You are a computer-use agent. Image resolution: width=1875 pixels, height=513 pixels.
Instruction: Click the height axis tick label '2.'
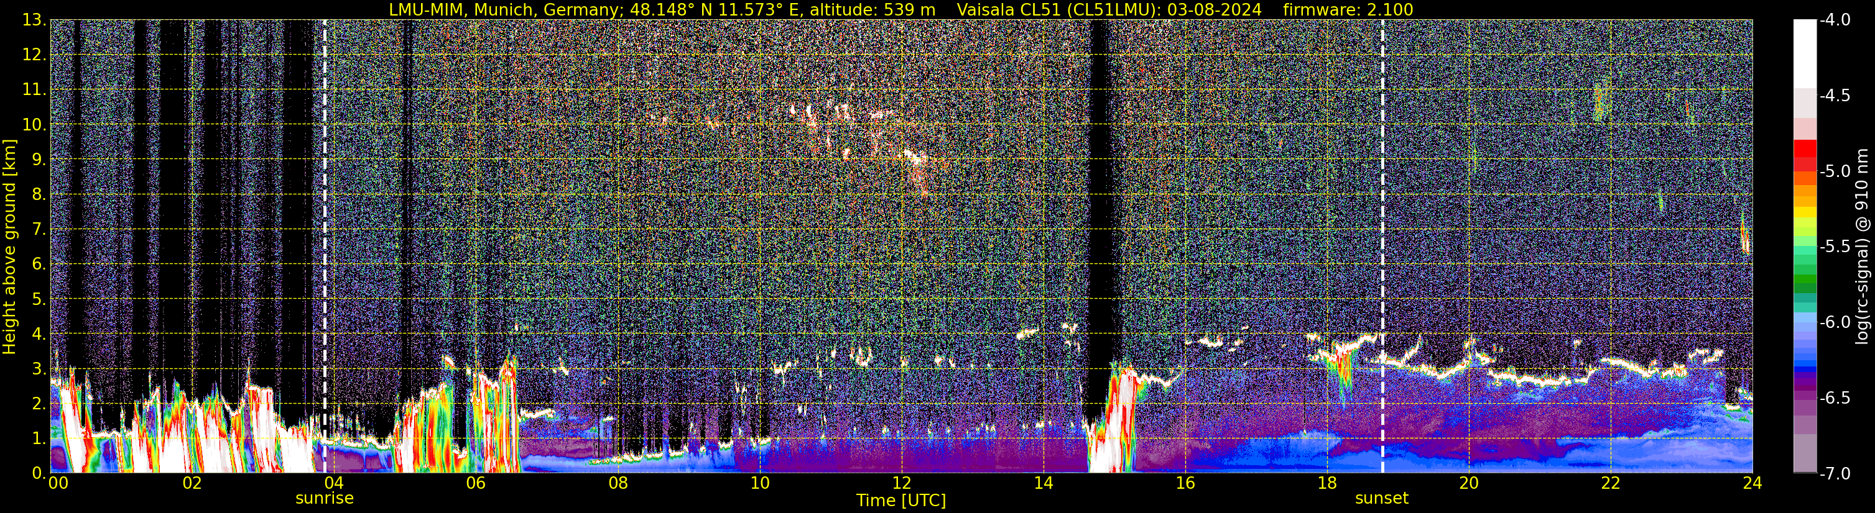pos(39,404)
